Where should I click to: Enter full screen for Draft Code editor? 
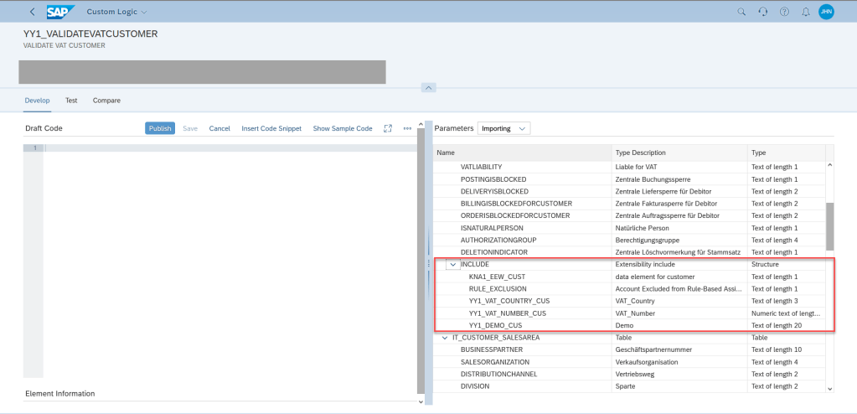click(388, 128)
